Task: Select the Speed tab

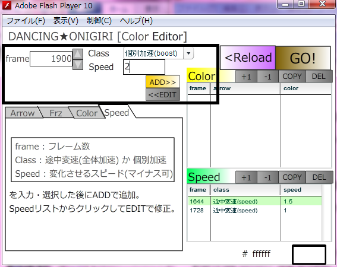Action: coord(116,113)
